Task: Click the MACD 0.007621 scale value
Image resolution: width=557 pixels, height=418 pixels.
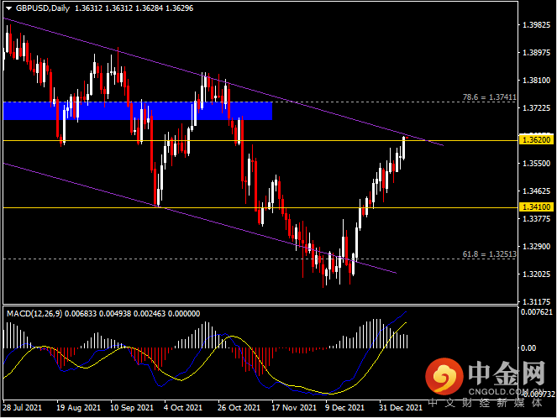Action: click(x=537, y=312)
